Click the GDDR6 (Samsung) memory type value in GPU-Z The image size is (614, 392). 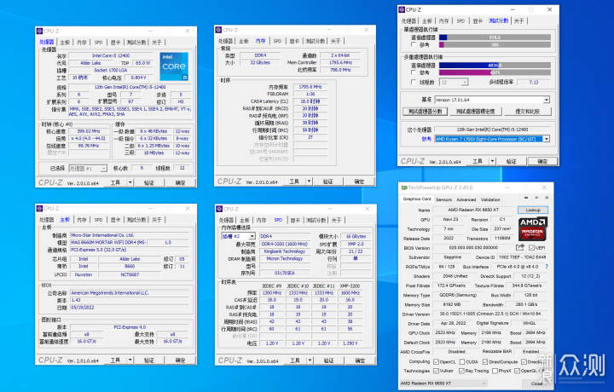tap(458, 295)
